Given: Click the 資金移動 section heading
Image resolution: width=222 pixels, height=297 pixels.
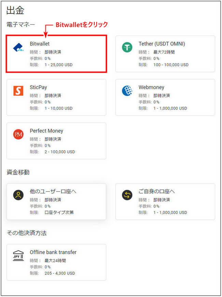Looking at the screenshot, I should (18, 172).
